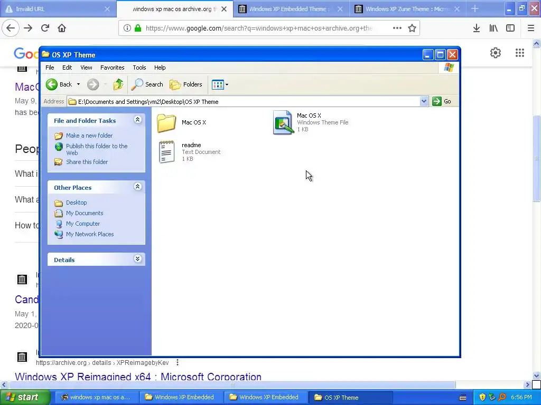Expand the Details panel
541x405 pixels.
137,259
